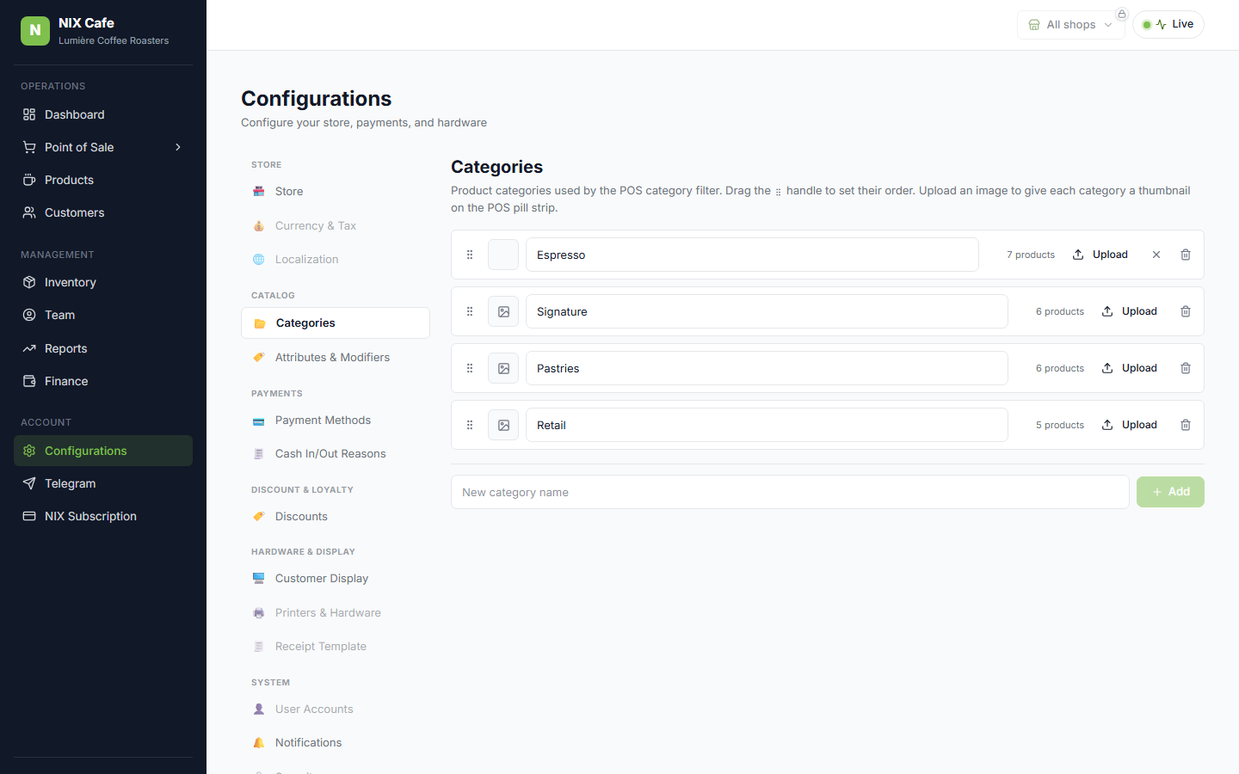Screen dimensions: 1239x774
Task: Edit the Espresso category name field
Action: pos(752,255)
